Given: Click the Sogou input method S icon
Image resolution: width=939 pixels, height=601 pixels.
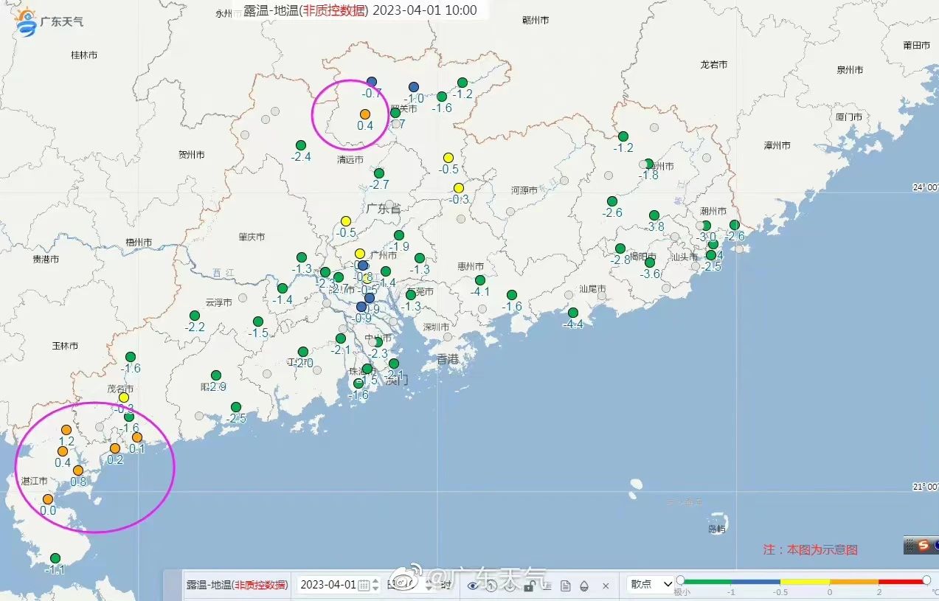Looking at the screenshot, I should [922, 545].
